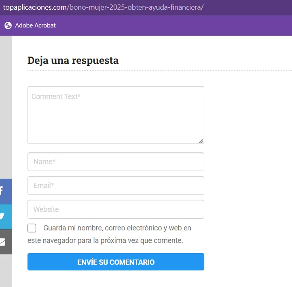
Task: Focus the Comment Text box
Action: point(116,115)
